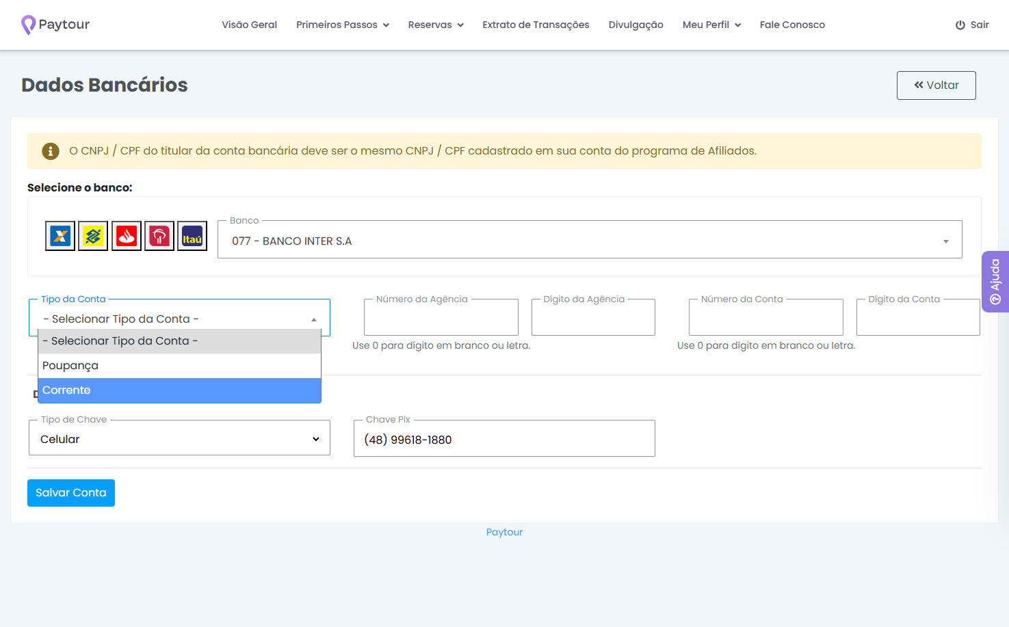1009x627 pixels.
Task: Click the info icon in the yellow notice
Action: (x=51, y=151)
